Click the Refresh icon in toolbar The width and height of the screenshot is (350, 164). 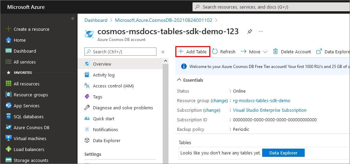pyautogui.click(x=215, y=52)
